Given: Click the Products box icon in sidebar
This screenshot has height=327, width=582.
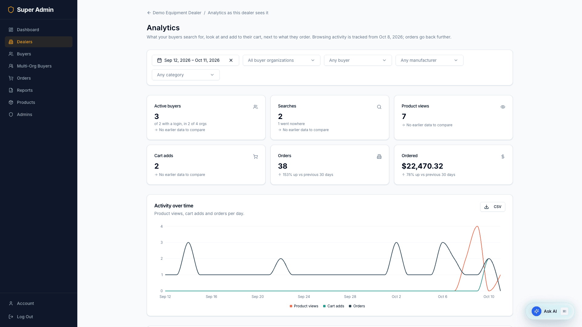Looking at the screenshot, I should [x=11, y=102].
